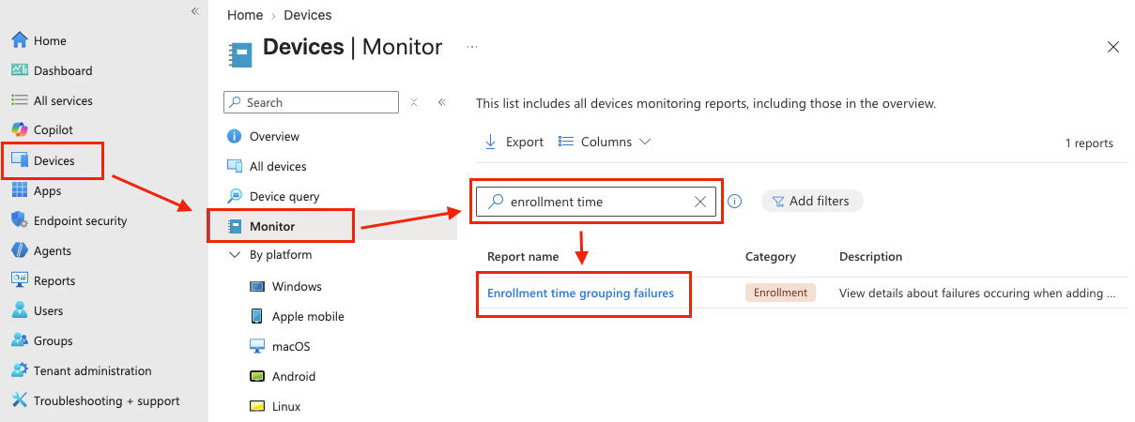Open Troubleshooting + support

pyautogui.click(x=106, y=400)
